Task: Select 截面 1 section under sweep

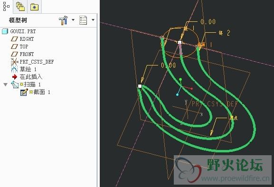Action: coord(42,92)
